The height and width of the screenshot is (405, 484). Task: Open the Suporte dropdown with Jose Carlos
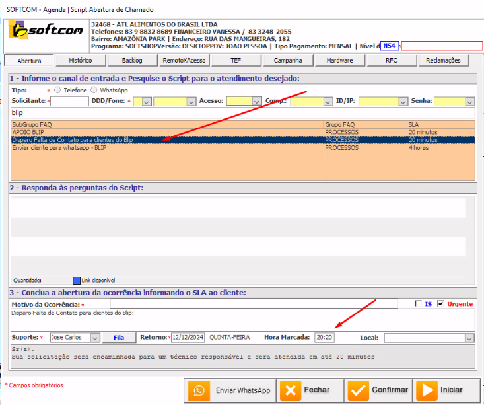click(x=94, y=338)
